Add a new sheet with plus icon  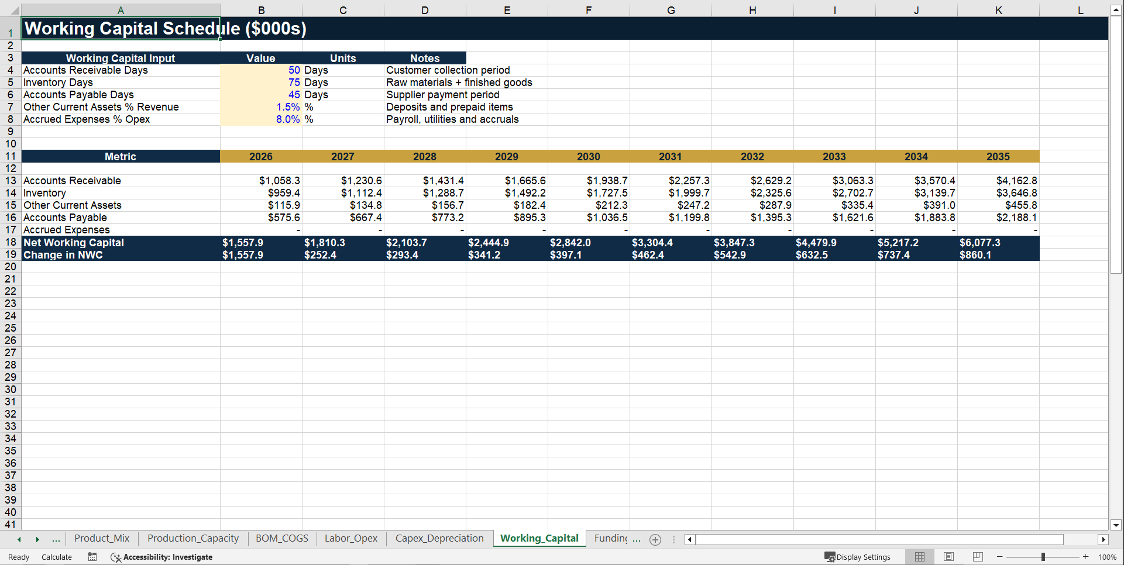655,540
